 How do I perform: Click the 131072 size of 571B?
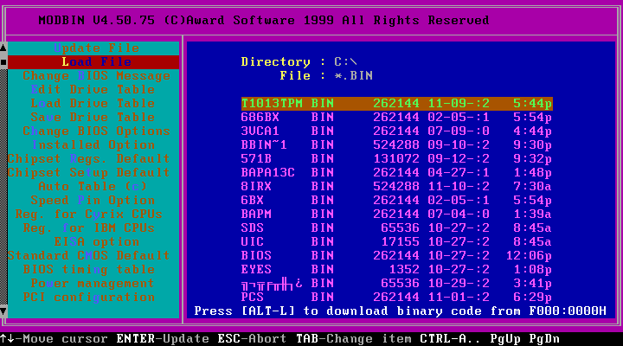(x=396, y=159)
